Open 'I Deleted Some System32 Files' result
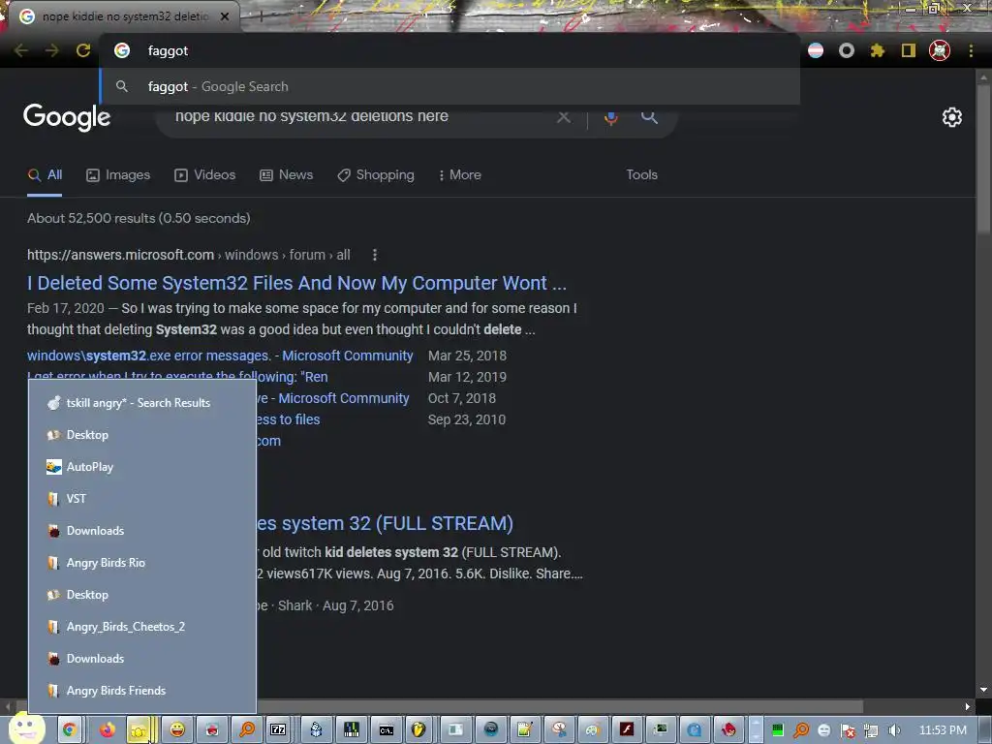 pyautogui.click(x=296, y=283)
